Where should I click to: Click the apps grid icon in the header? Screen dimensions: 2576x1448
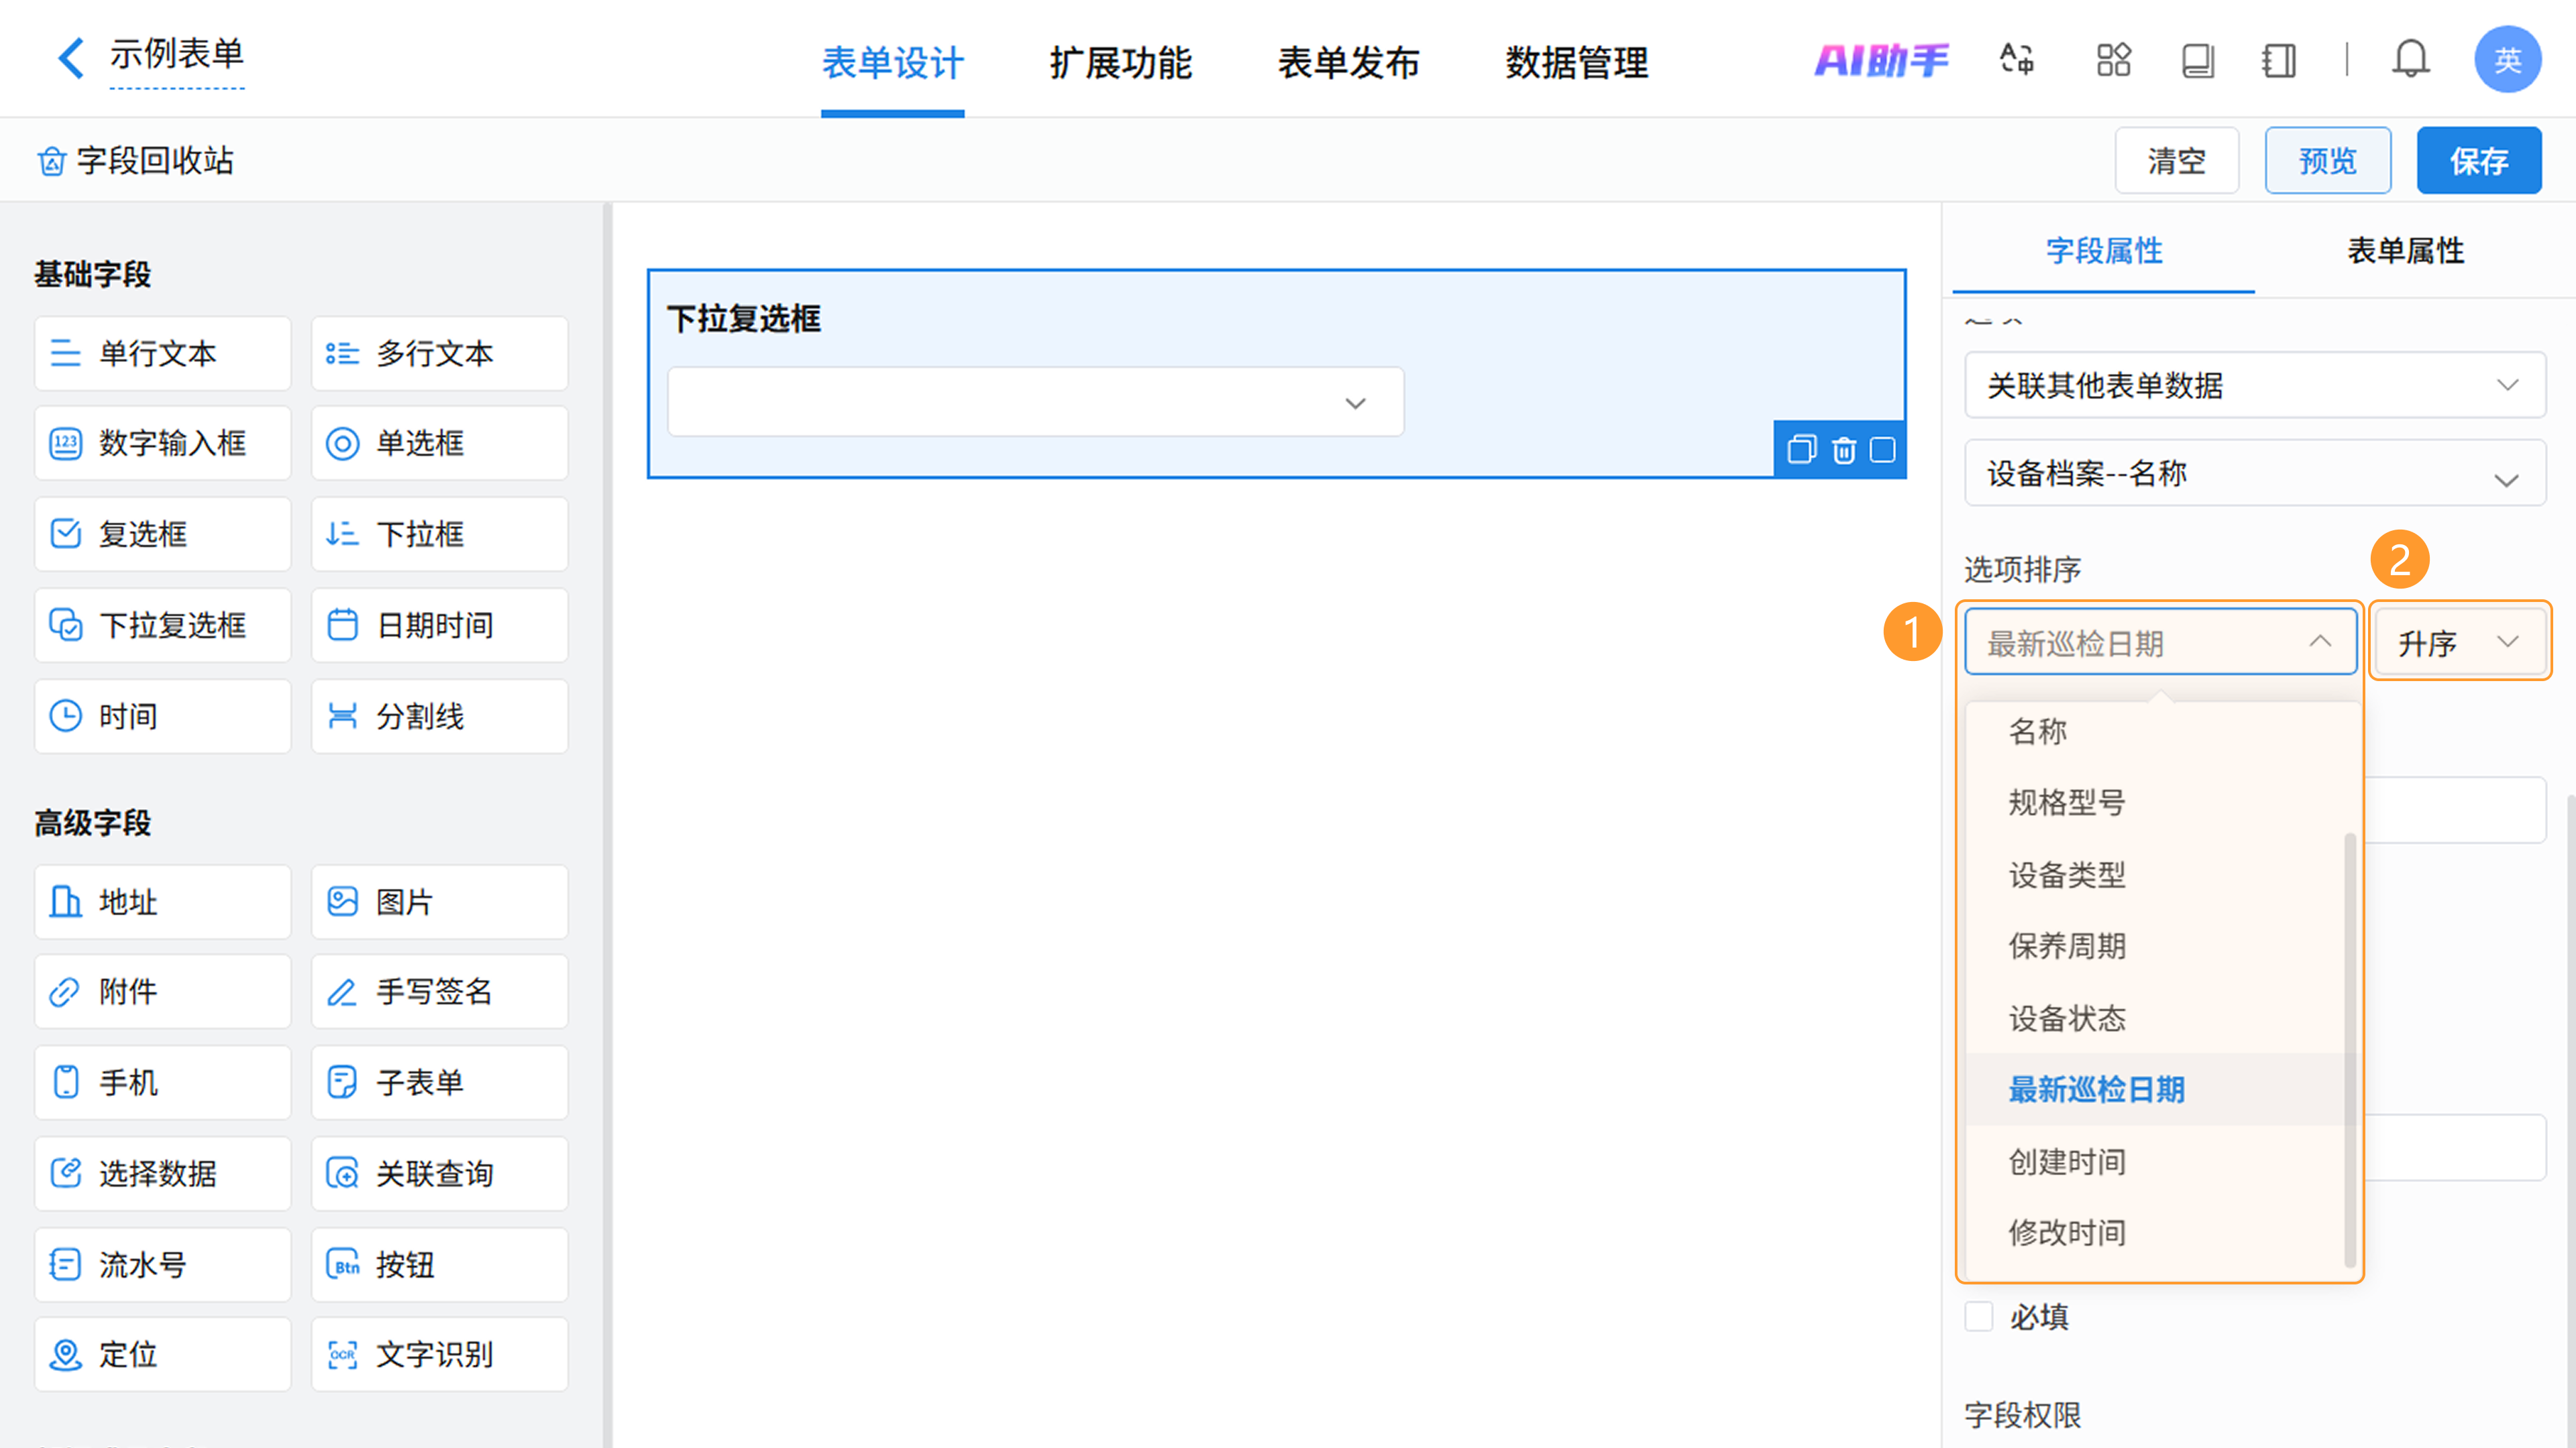pyautogui.click(x=2113, y=60)
